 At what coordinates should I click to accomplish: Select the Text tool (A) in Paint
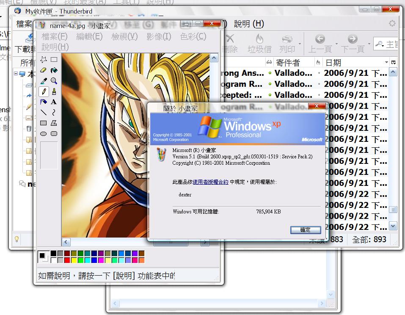coord(54,102)
